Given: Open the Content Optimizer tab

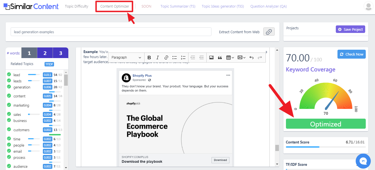Looking at the screenshot, I should [x=115, y=6].
